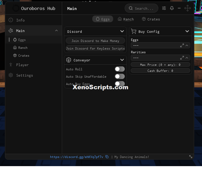Screen dimensions: 202x174
Task: Click the move window arrows icon
Action: pyautogui.click(x=187, y=8)
